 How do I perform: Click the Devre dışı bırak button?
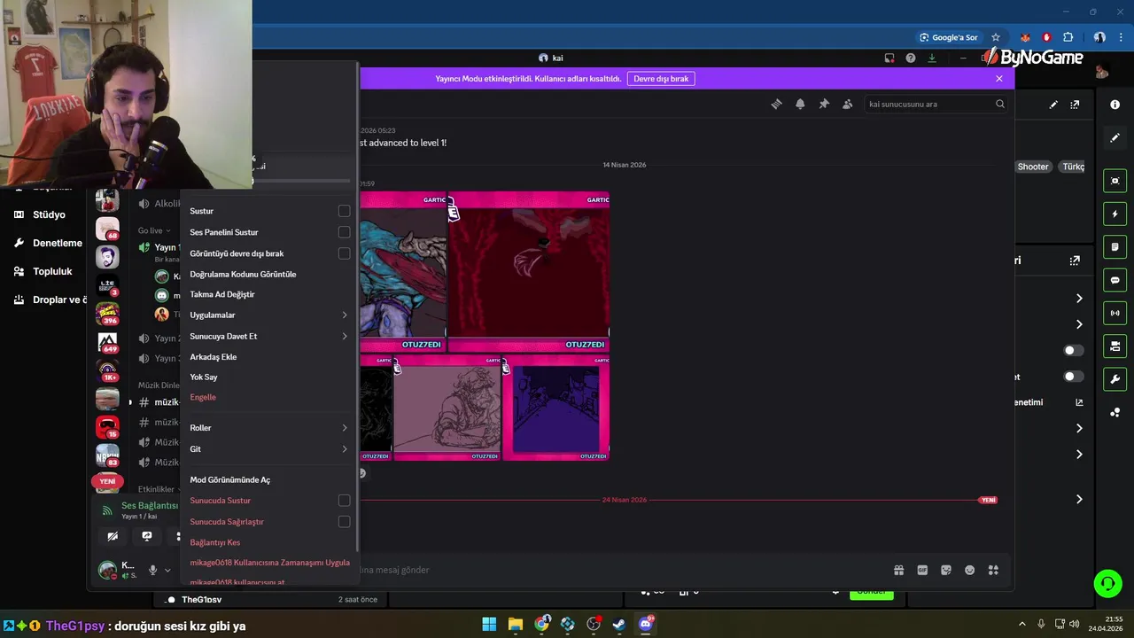tap(661, 79)
